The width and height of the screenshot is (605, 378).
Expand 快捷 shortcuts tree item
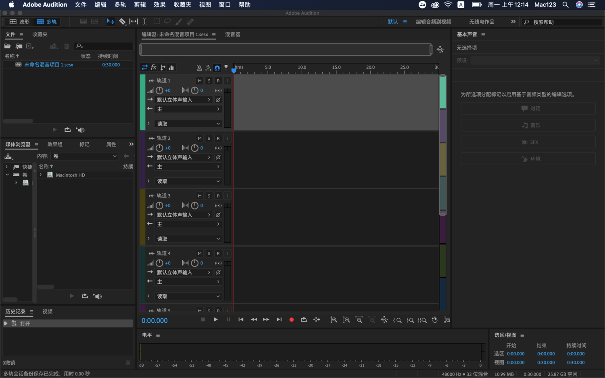pos(6,166)
